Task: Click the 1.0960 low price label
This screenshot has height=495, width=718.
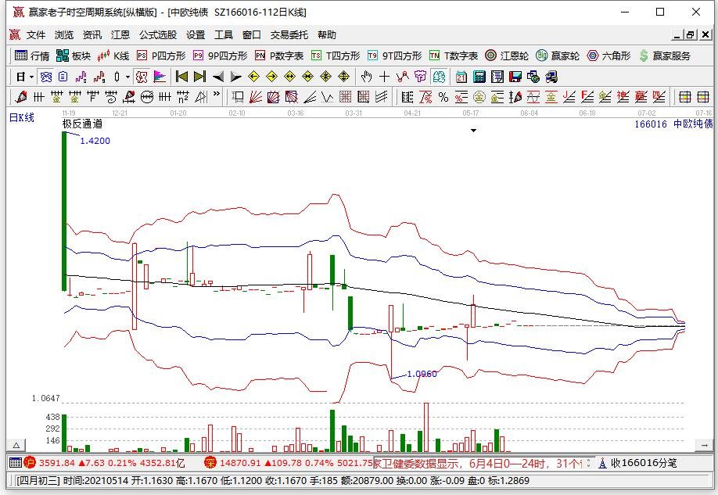Action: (422, 374)
